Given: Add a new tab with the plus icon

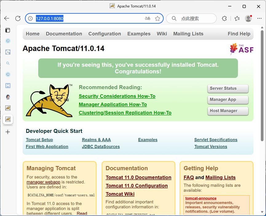Looking at the screenshot, I should click(x=8, y=132).
